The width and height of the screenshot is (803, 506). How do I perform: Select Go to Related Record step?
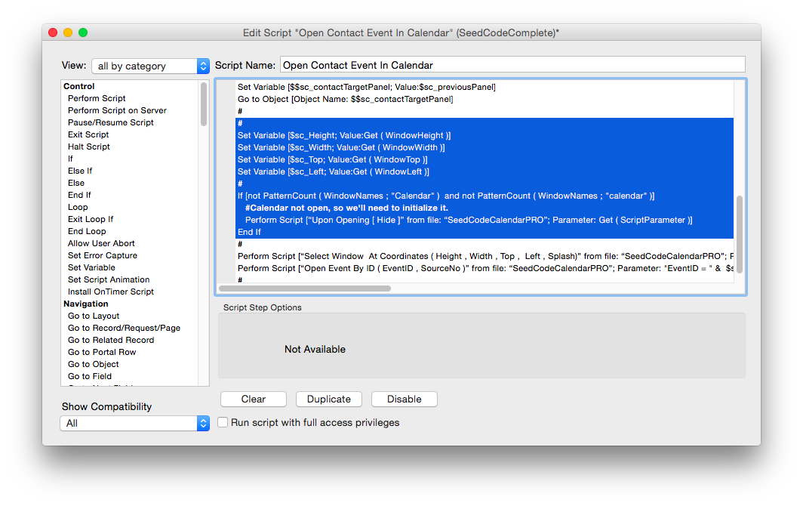point(111,340)
